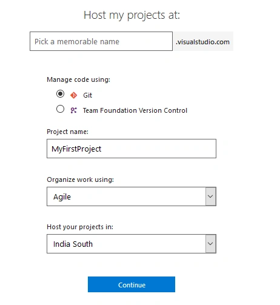Click the Team Foundation Version Control label
280x305 pixels.
point(135,110)
